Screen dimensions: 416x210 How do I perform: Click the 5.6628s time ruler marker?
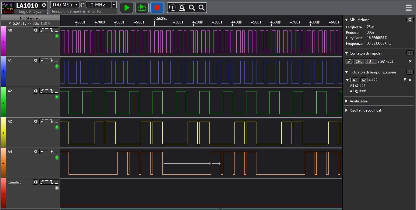tap(160, 18)
